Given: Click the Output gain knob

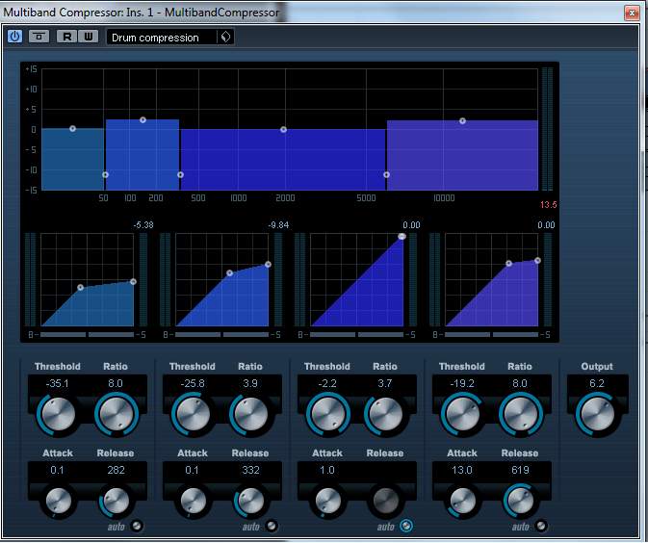Looking at the screenshot, I should [x=596, y=414].
